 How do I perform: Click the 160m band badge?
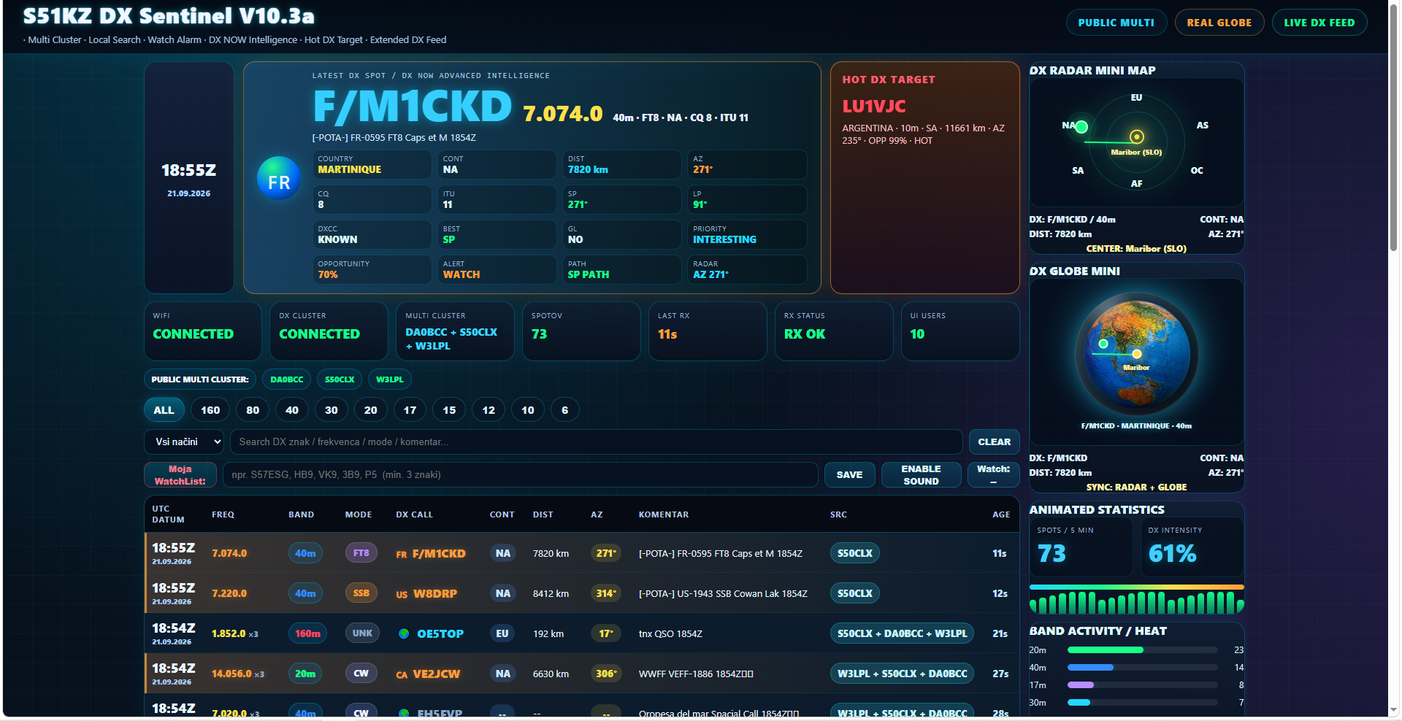[308, 633]
